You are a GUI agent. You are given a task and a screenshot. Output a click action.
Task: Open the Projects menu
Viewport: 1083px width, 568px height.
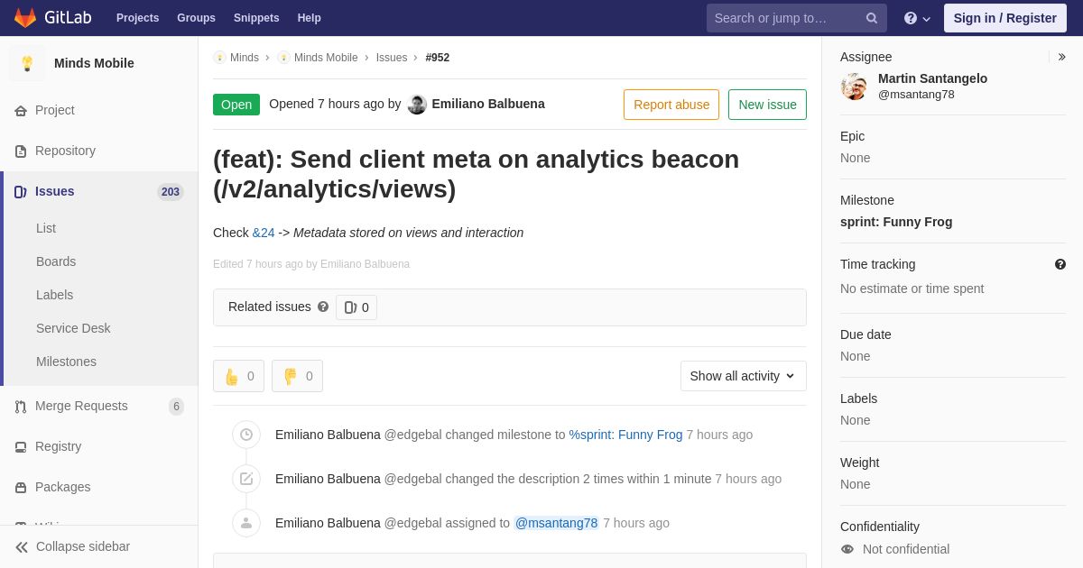tap(137, 18)
